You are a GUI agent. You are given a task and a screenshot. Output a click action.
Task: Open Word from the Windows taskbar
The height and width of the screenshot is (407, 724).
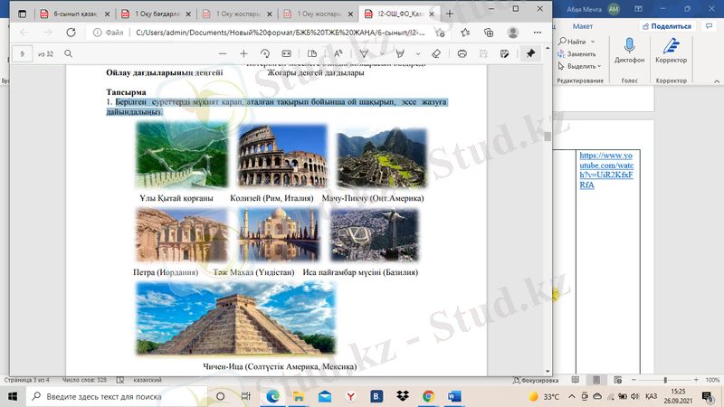[454, 396]
